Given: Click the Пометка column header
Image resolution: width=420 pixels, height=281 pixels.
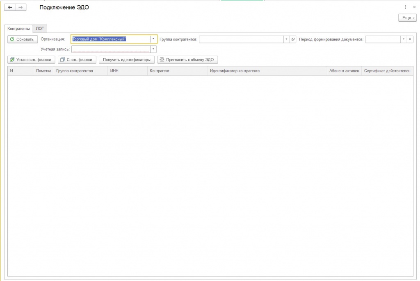Looking at the screenshot, I should pyautogui.click(x=43, y=71).
